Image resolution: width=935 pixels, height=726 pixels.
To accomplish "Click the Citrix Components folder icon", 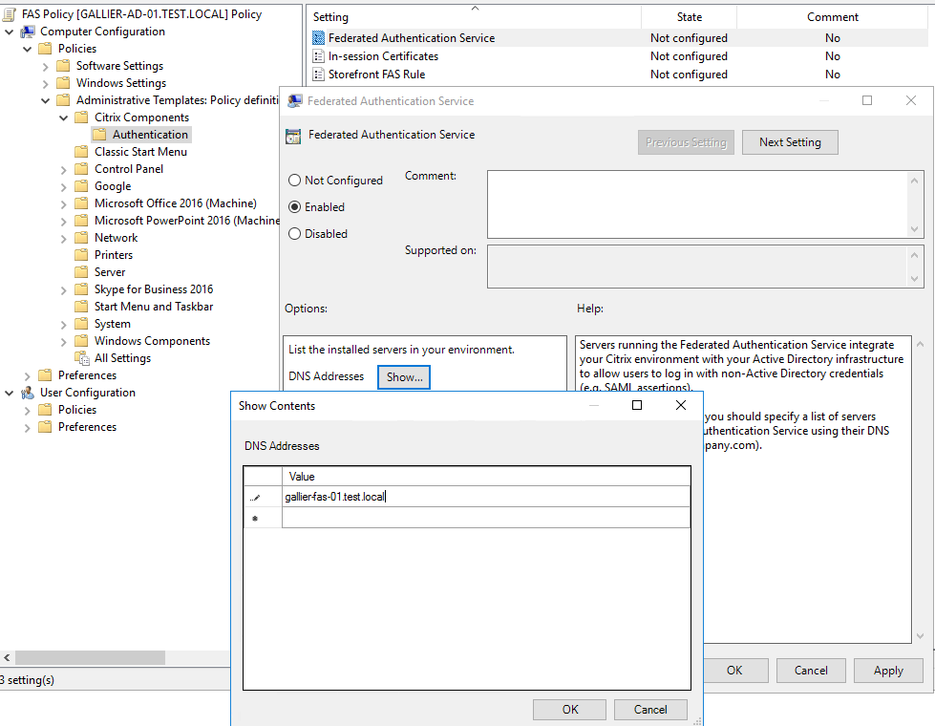I will [82, 117].
